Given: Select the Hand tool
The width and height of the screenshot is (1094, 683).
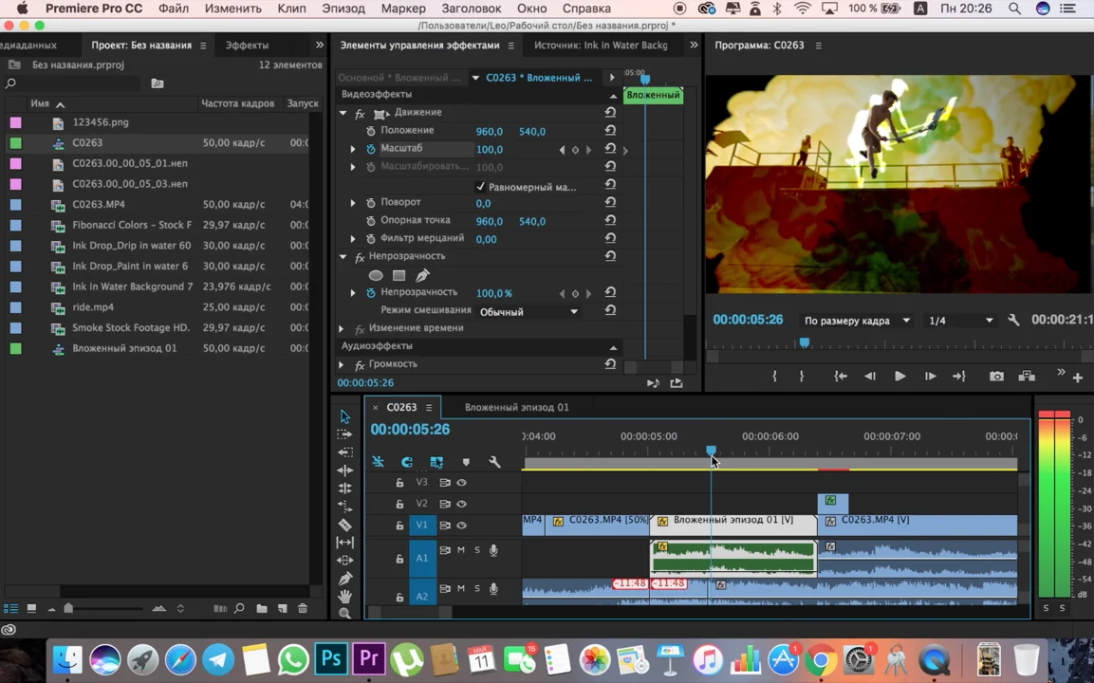Looking at the screenshot, I should 344,596.
